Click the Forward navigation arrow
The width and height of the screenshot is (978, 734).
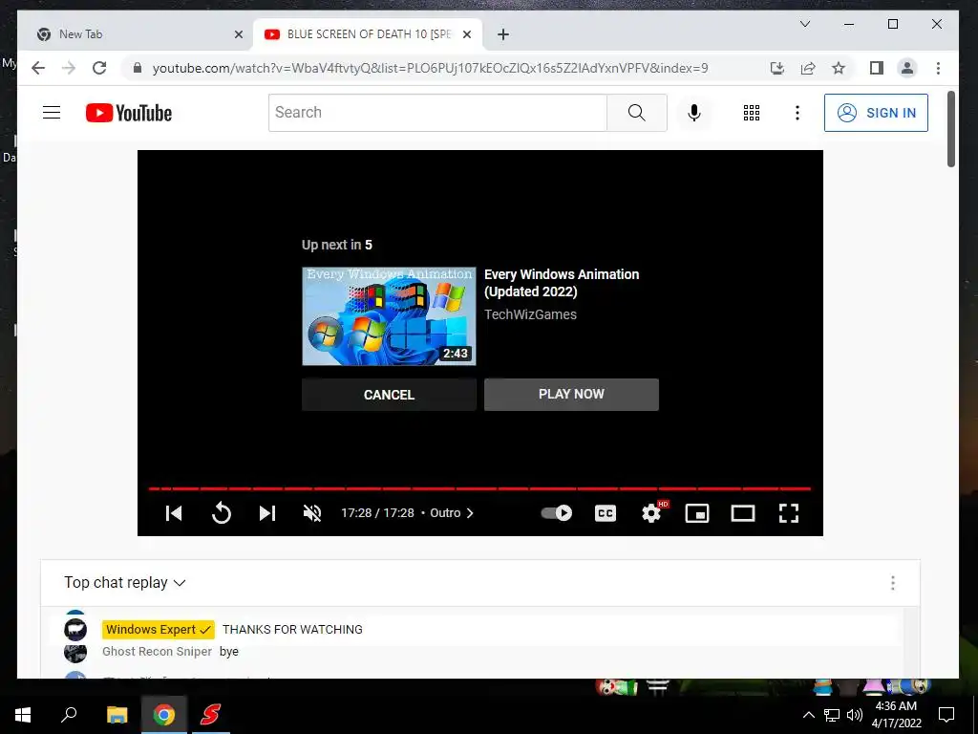(x=69, y=68)
